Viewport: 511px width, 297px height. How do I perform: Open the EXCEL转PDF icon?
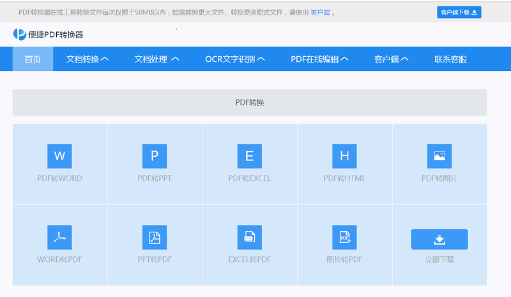pyautogui.click(x=249, y=238)
